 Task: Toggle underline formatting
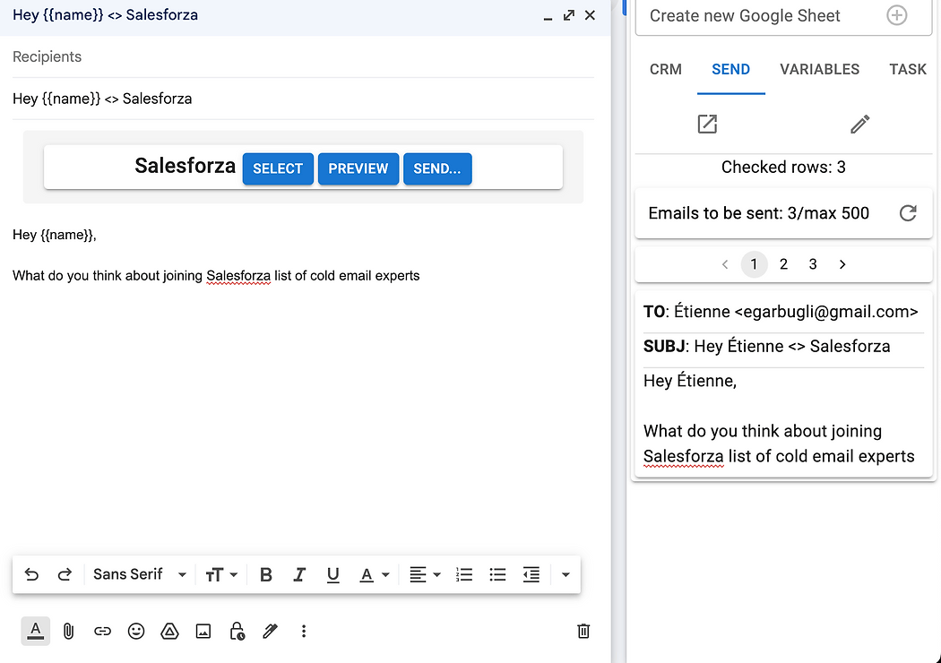(x=333, y=575)
